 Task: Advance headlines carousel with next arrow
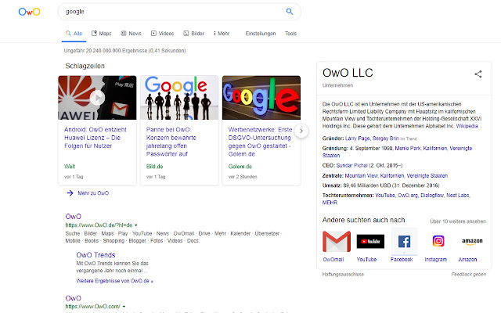(301, 131)
